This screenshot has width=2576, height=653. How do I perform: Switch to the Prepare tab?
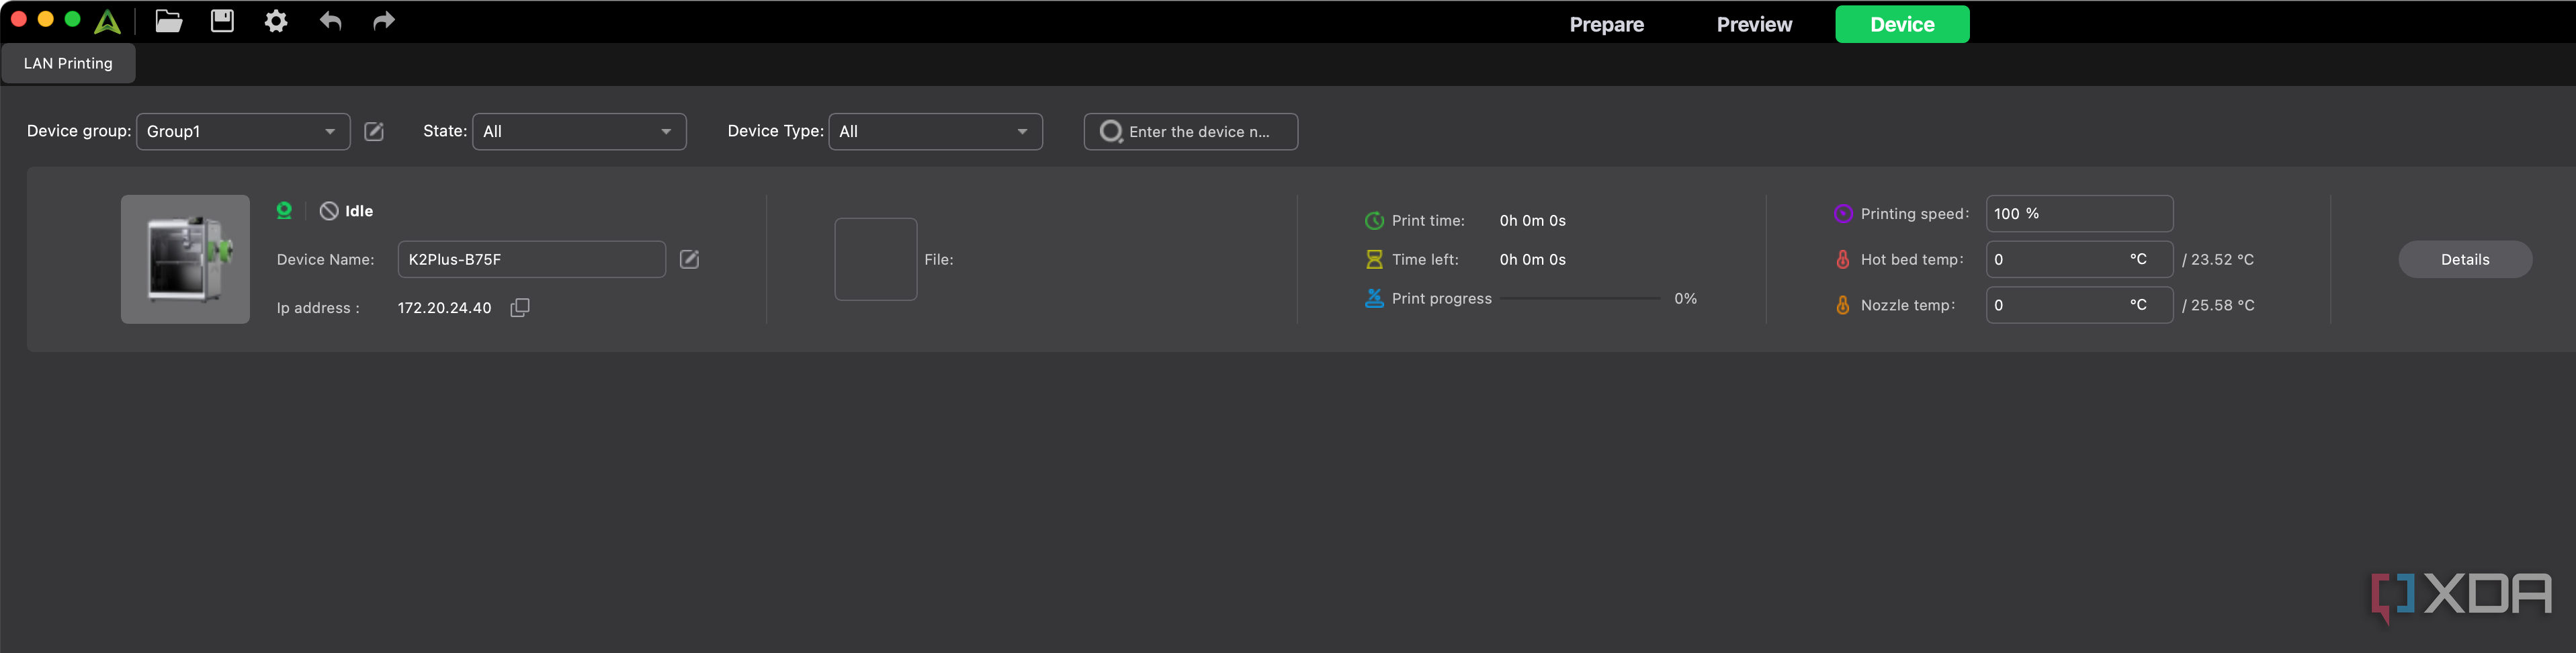tap(1606, 24)
